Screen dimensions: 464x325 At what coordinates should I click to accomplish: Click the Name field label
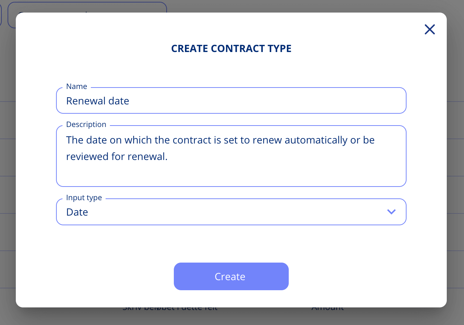76,86
